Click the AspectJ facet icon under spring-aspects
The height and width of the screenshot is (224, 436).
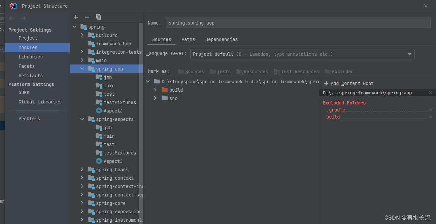click(99, 161)
